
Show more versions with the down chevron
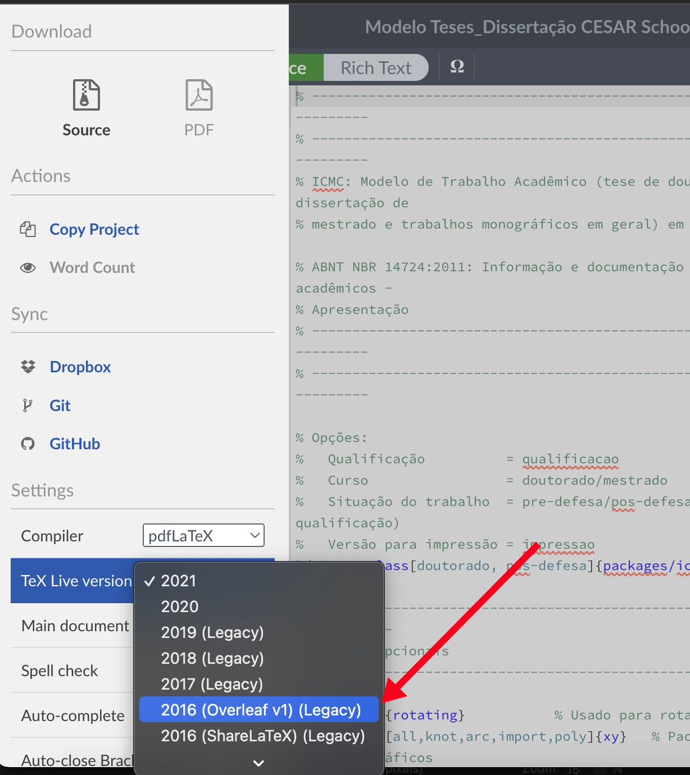[258, 763]
